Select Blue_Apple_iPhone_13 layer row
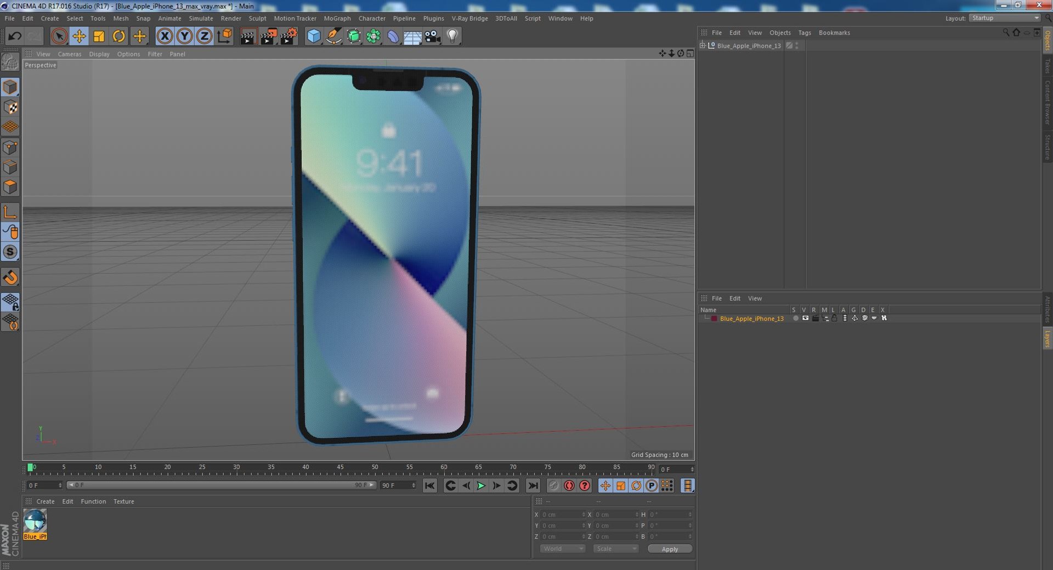The height and width of the screenshot is (570, 1053). click(752, 318)
